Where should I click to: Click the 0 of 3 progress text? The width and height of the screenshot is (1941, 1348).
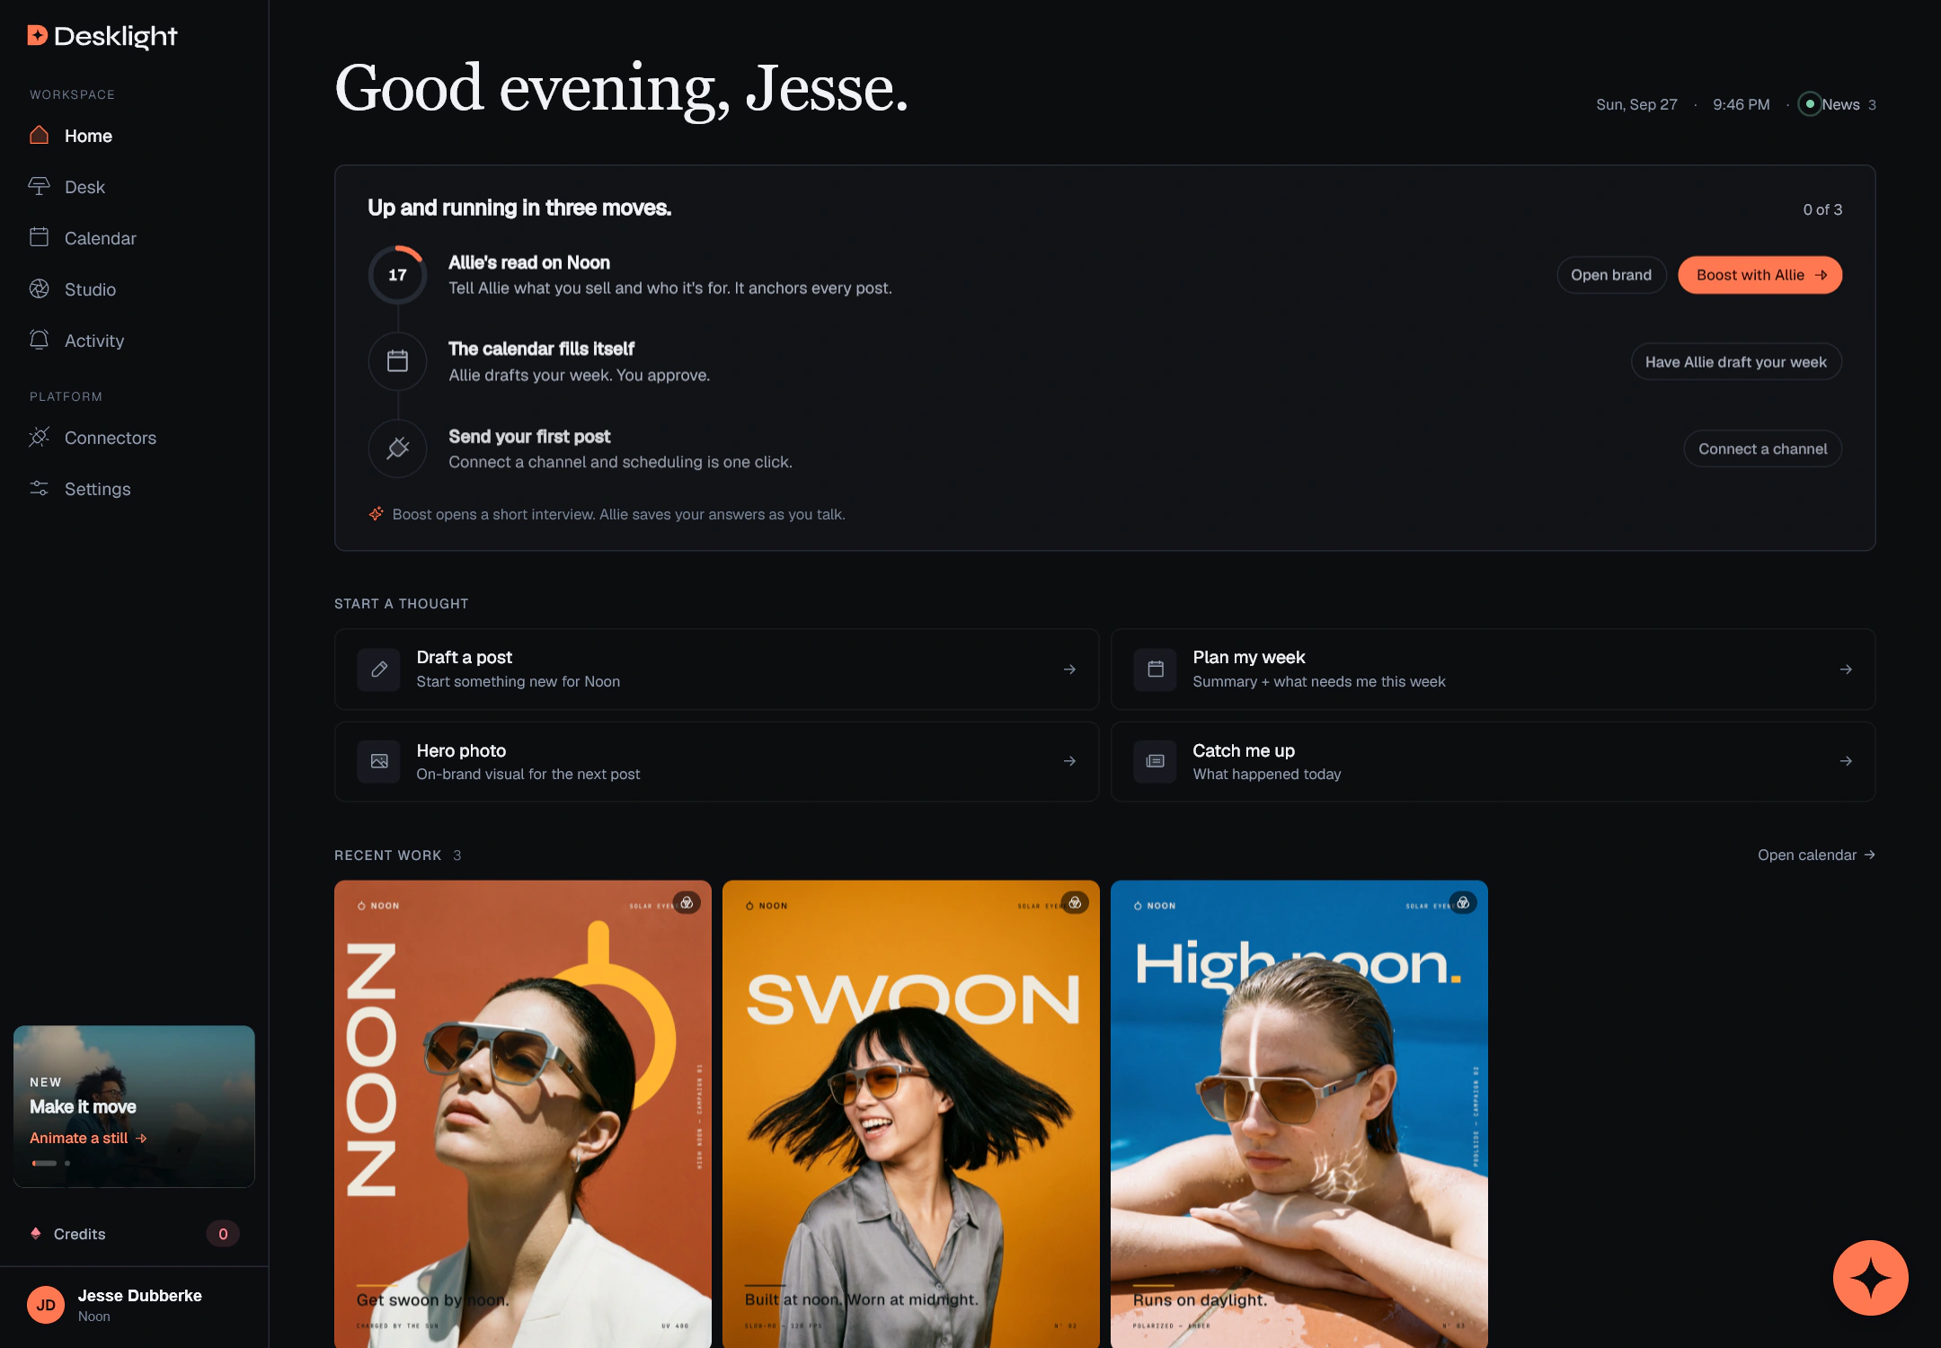point(1822,209)
